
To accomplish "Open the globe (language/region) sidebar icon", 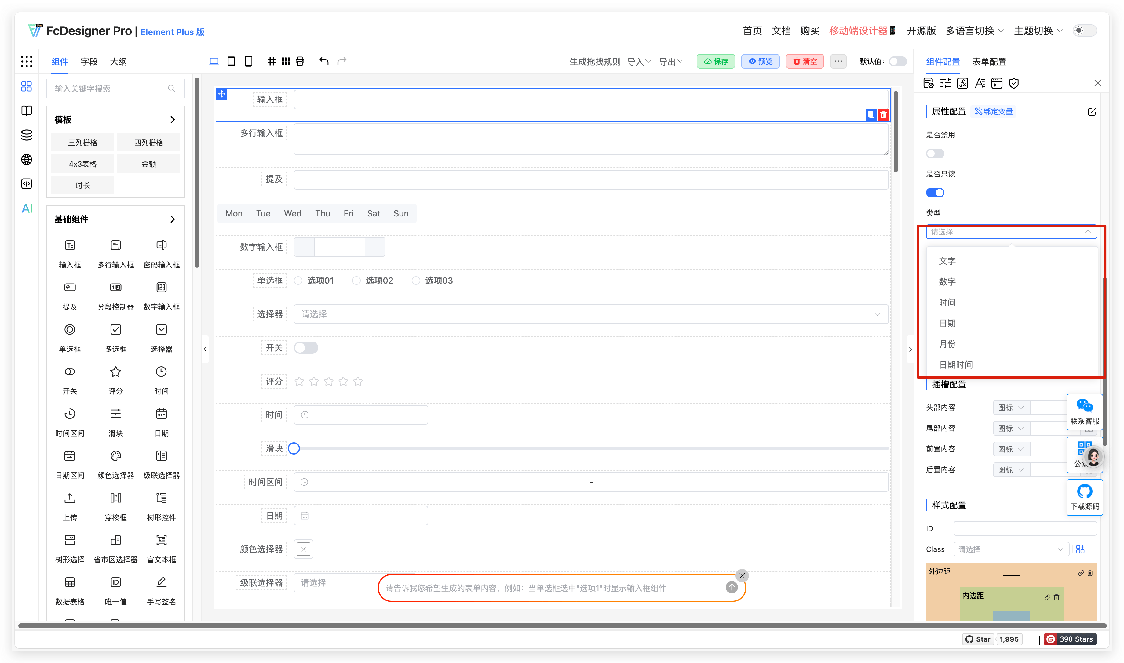I will (27, 159).
